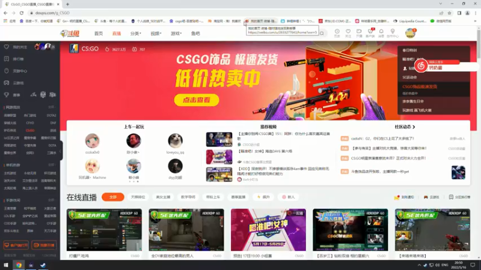This screenshot has width=481, height=270.
Task: Click the 点击查看 banner button
Action: (x=197, y=100)
